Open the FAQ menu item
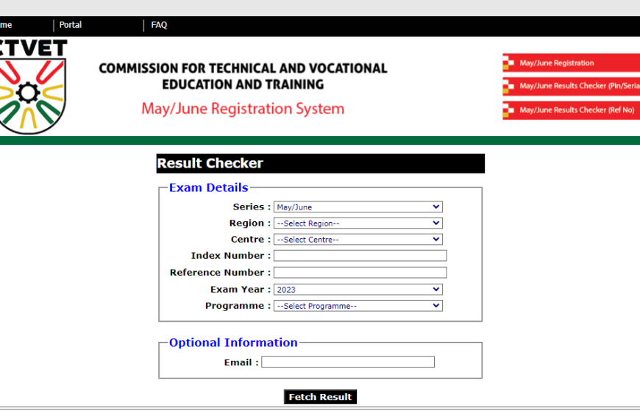Image resolution: width=640 pixels, height=419 pixels. [x=159, y=25]
